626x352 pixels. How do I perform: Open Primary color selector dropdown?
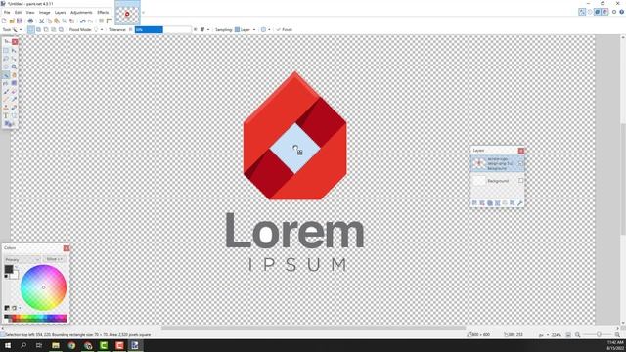[x=22, y=259]
